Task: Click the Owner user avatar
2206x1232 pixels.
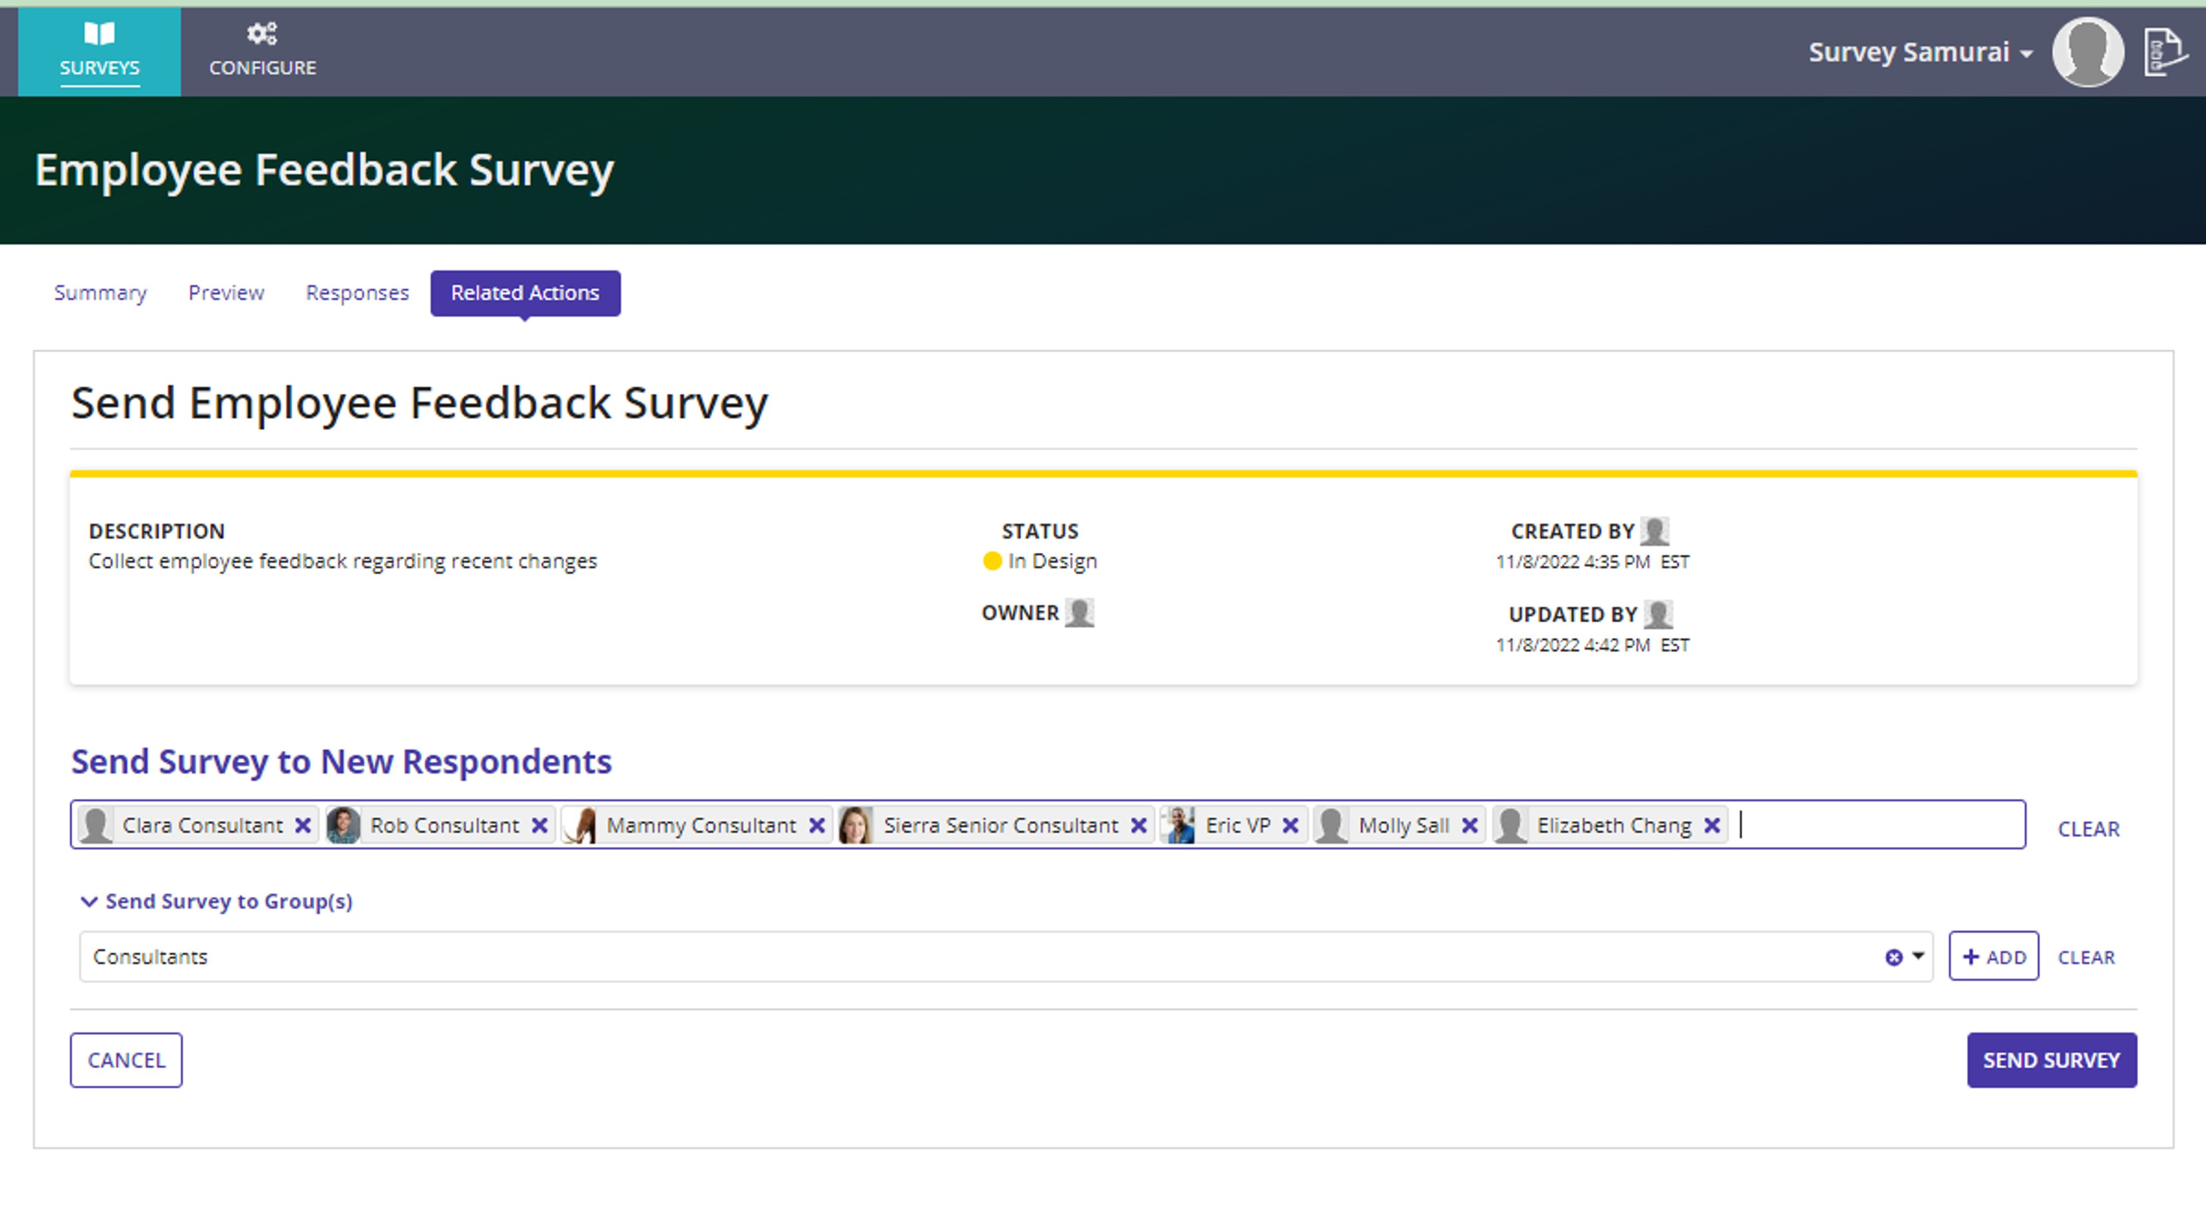Action: click(1079, 613)
